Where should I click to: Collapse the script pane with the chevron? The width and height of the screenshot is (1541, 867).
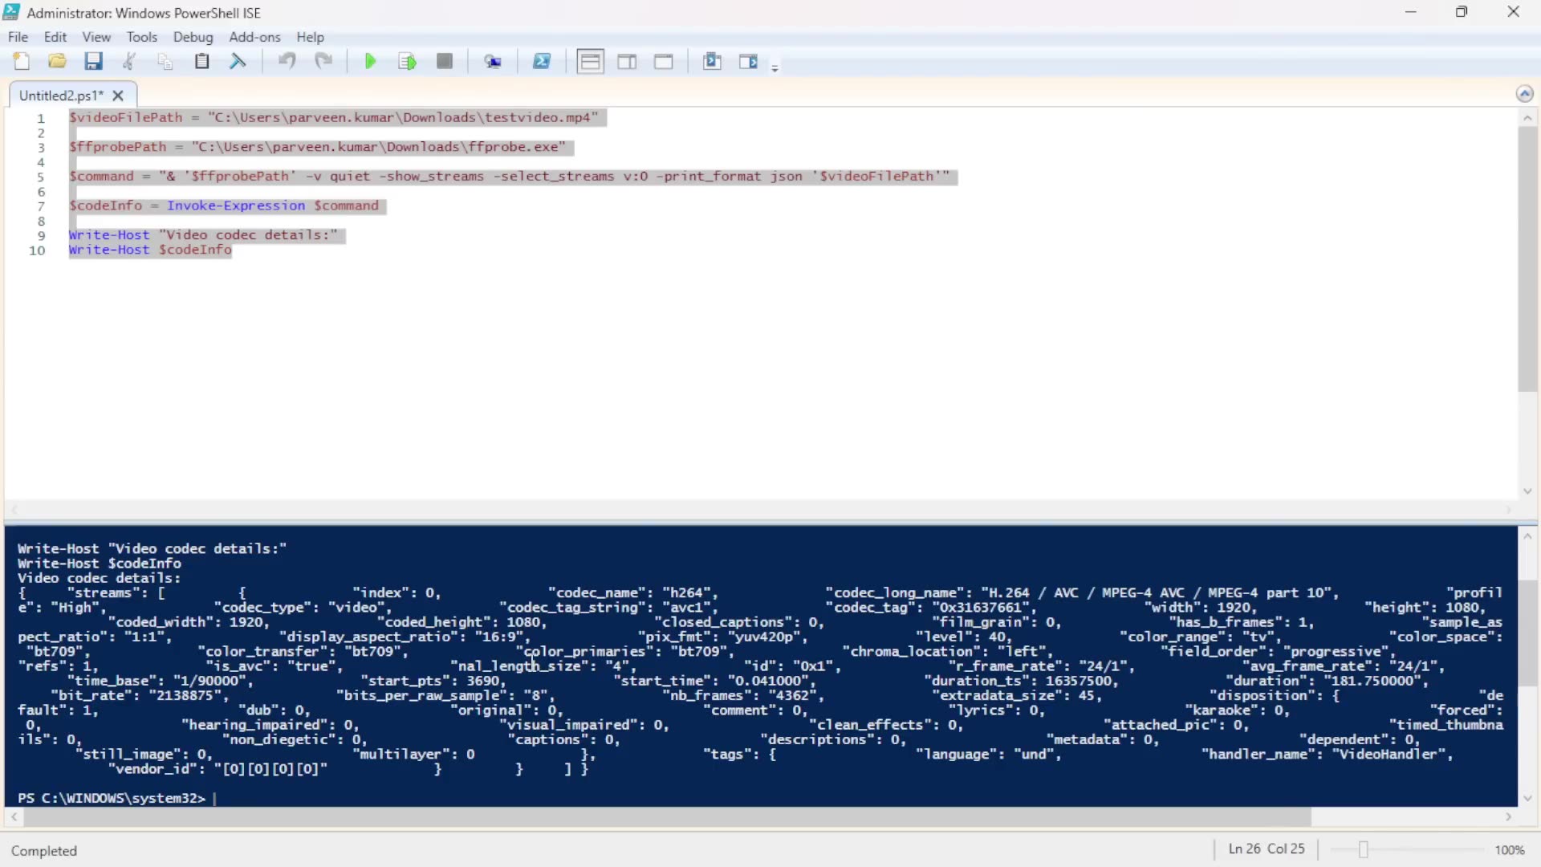coord(1525,93)
